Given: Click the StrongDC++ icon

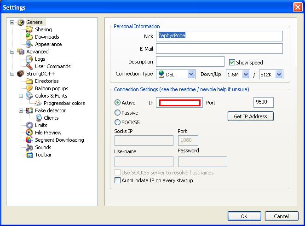Looking at the screenshot, I should tap(21, 74).
